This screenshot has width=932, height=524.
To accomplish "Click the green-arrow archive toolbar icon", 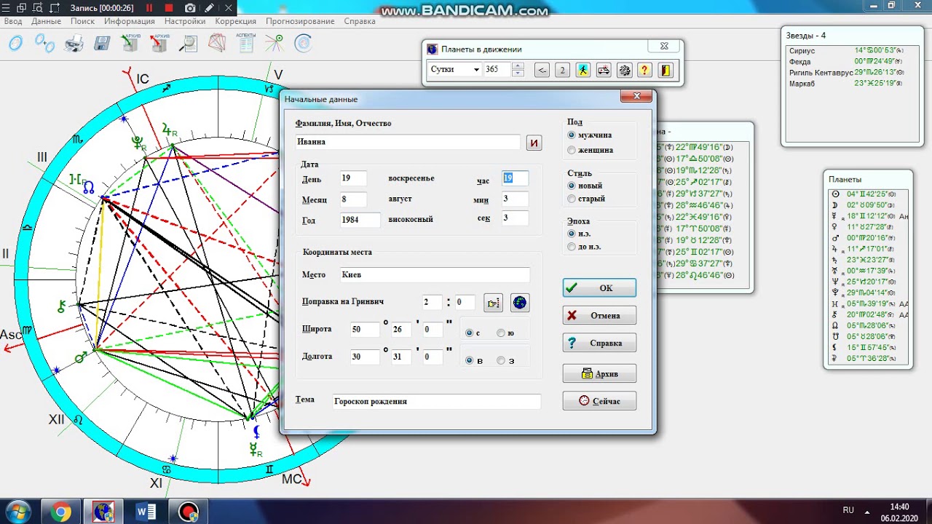I will (x=130, y=44).
